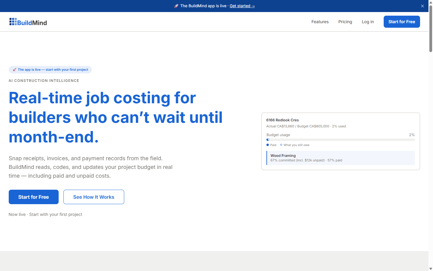Click the page's vertical scrollbar thumb

[x=431, y=29]
